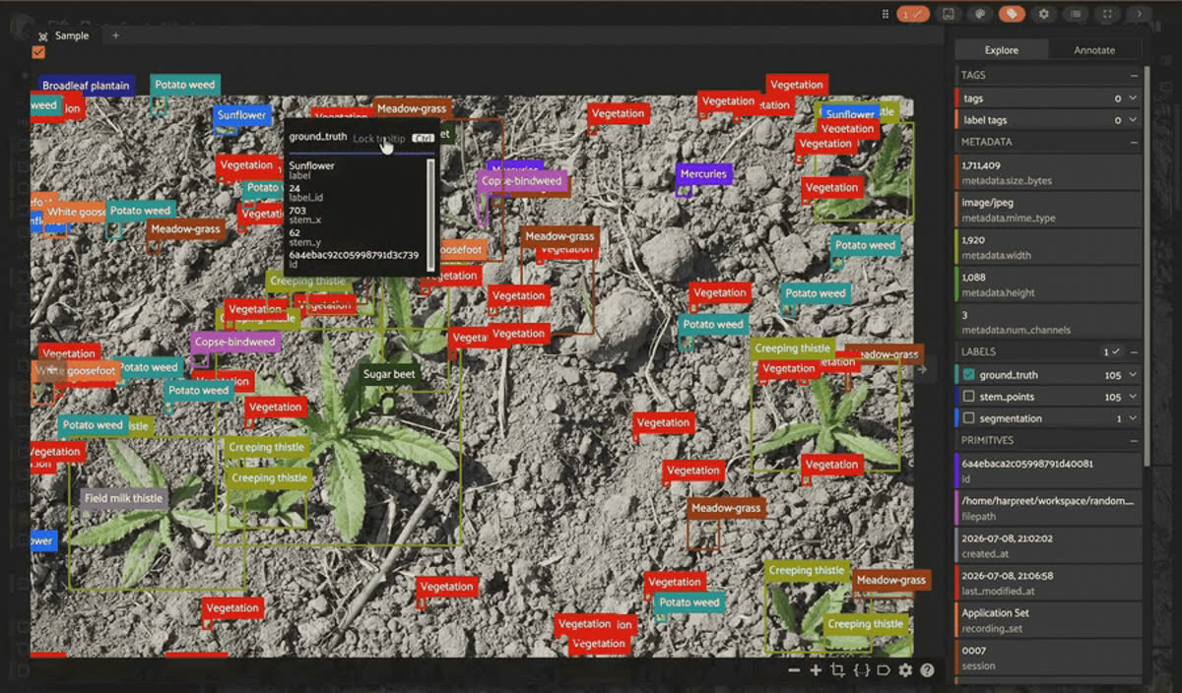1182x693 pixels.
Task: Zoom in with the plus icon
Action: [816, 670]
